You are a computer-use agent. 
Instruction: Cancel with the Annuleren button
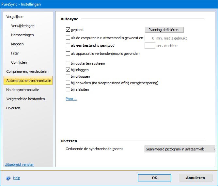click(x=195, y=178)
